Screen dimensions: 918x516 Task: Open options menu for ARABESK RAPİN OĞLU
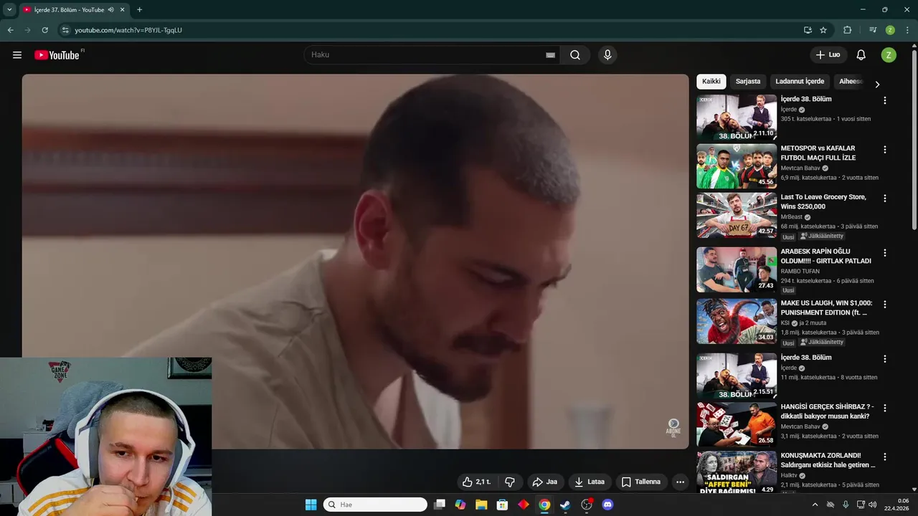click(884, 253)
